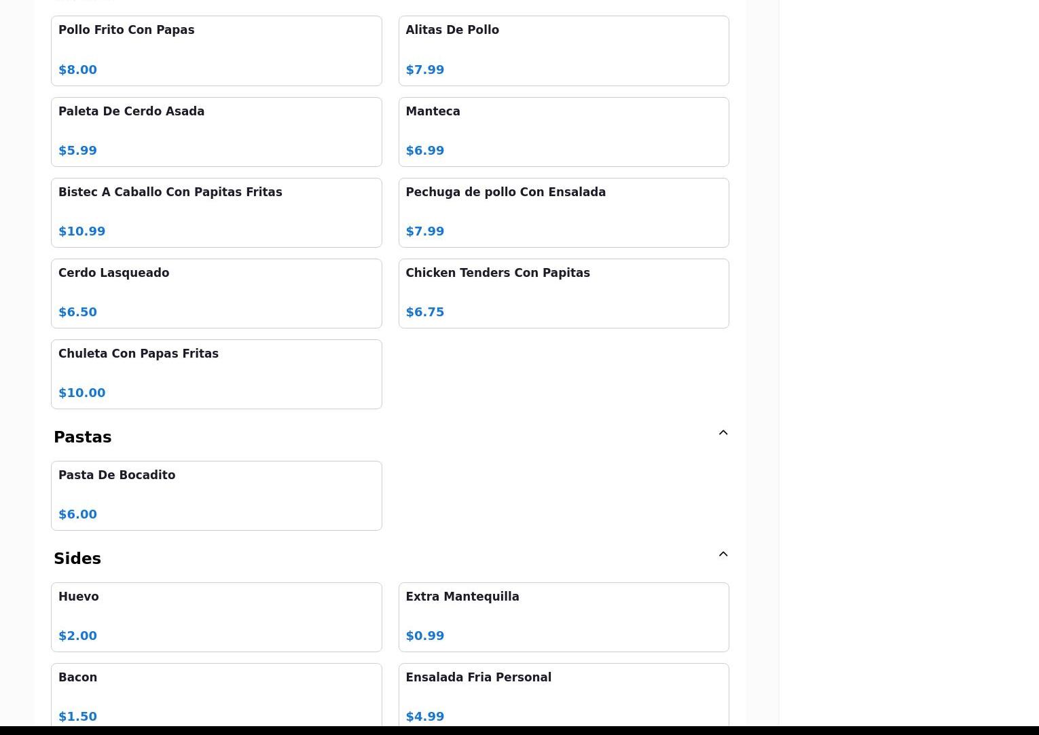This screenshot has height=735, width=1039.
Task: Open the Alitas De Pollo card
Action: 563,51
